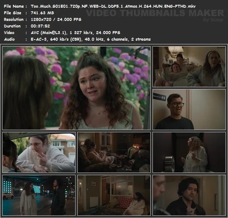Click thumbnail of woman in white robe on sofa
Viewport: 228px width, 218px height.
114,195
